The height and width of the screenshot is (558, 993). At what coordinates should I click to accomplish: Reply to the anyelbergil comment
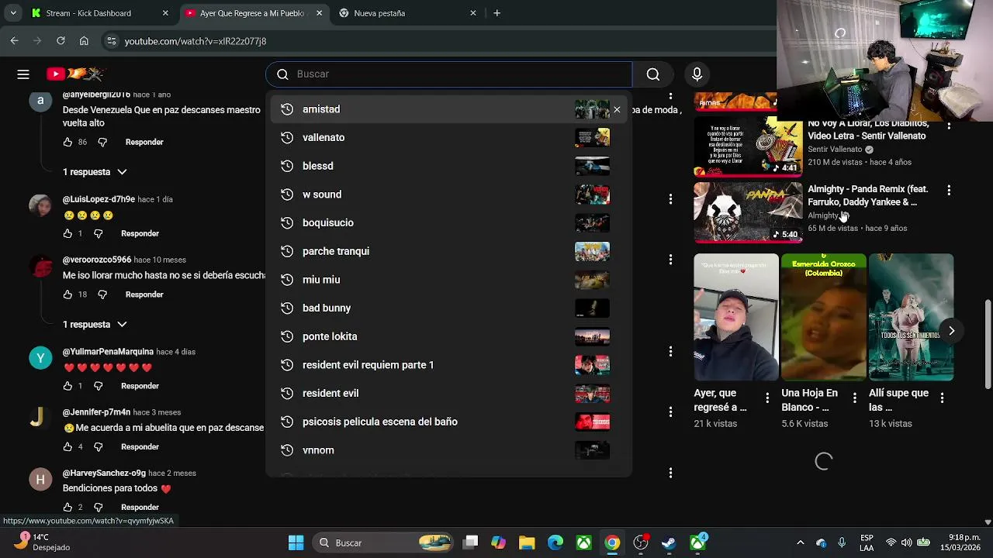[x=144, y=143]
